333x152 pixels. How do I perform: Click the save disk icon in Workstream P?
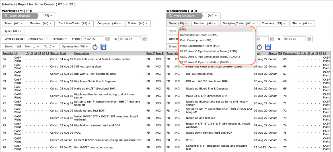[x=103, y=47]
